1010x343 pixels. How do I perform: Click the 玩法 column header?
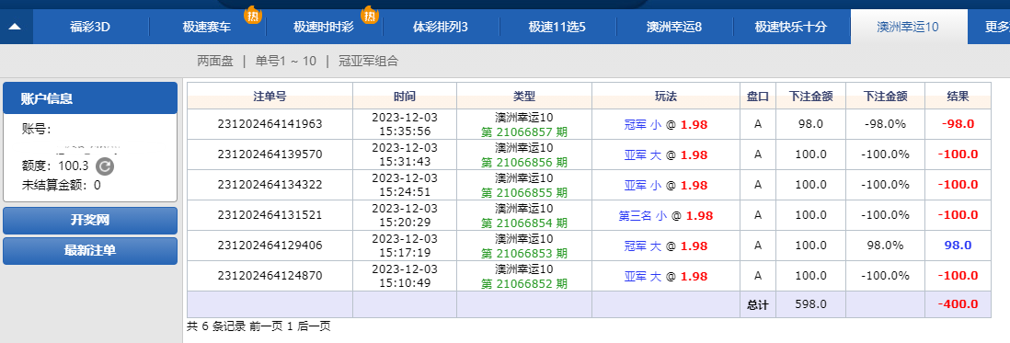point(666,97)
